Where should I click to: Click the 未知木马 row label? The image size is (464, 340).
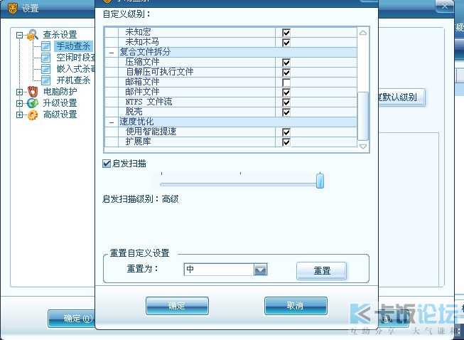tap(142, 42)
